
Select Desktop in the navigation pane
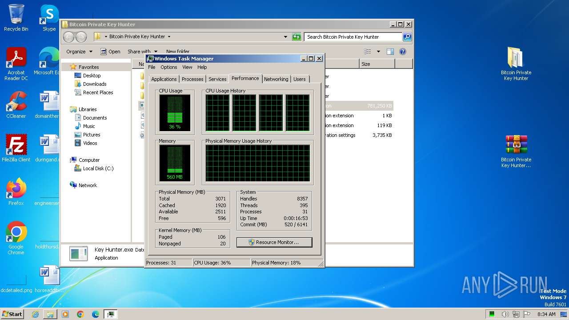click(92, 76)
